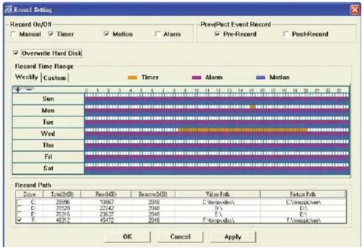Confirm settings with the OK button

127,237
